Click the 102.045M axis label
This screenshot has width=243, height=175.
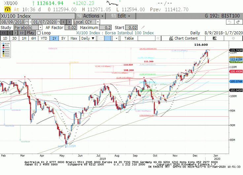click(236, 90)
